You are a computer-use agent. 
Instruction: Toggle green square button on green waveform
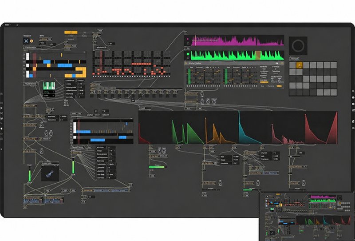[x=188, y=54]
